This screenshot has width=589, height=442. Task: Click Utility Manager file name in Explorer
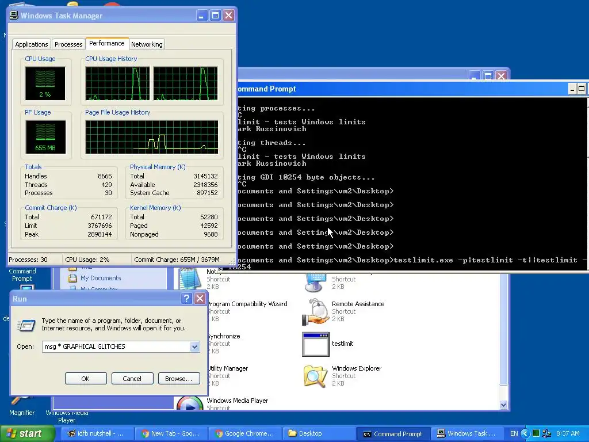click(228, 369)
